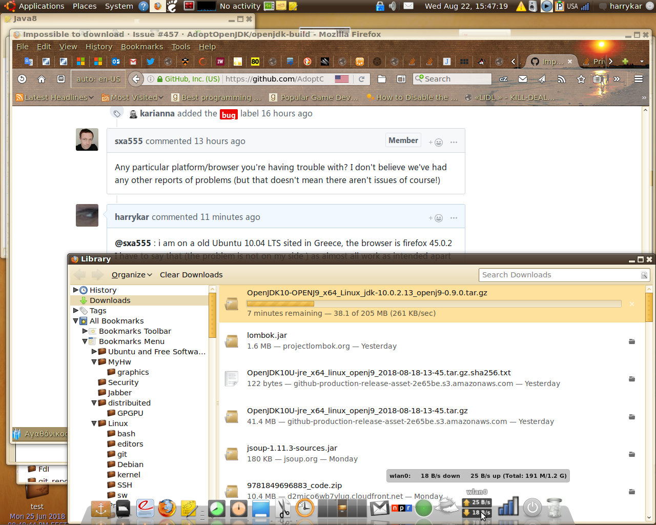
Task: Open the kebab menu on sxa555's comment
Action: pyautogui.click(x=454, y=142)
